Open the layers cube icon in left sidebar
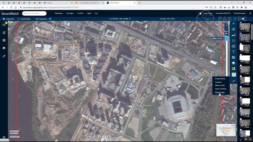The height and width of the screenshot is (142, 253). (x=4, y=48)
